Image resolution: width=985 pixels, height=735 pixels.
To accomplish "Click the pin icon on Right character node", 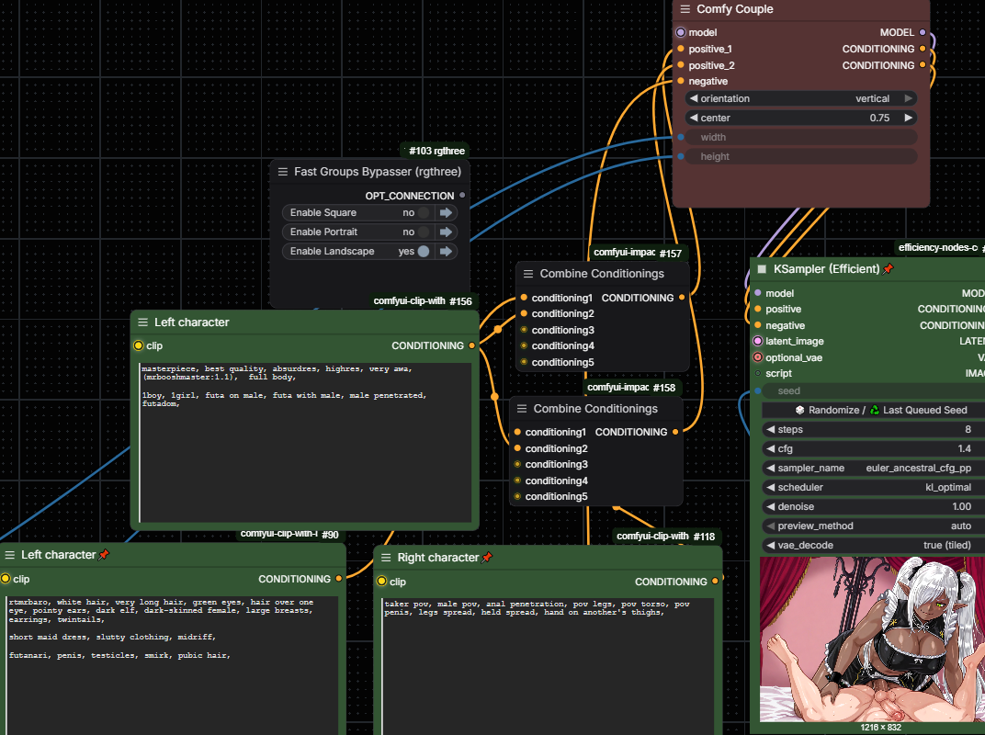I will (487, 558).
